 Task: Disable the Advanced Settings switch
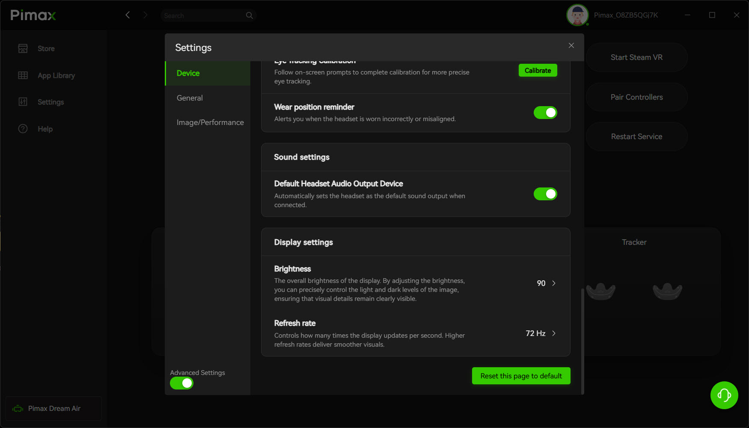182,383
